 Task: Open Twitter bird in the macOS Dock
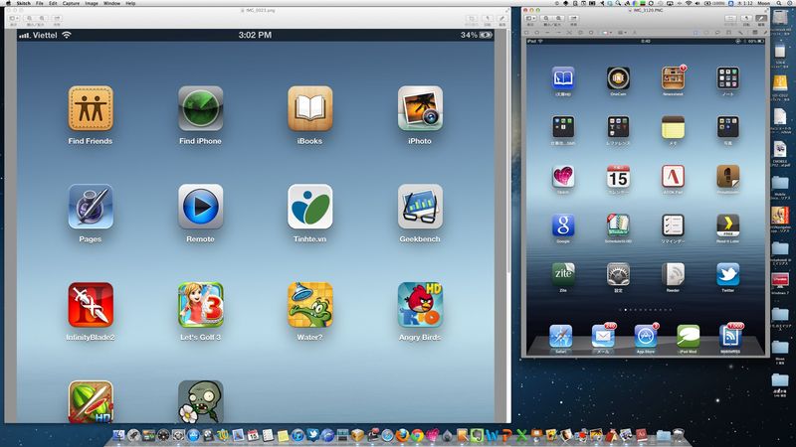coord(312,435)
